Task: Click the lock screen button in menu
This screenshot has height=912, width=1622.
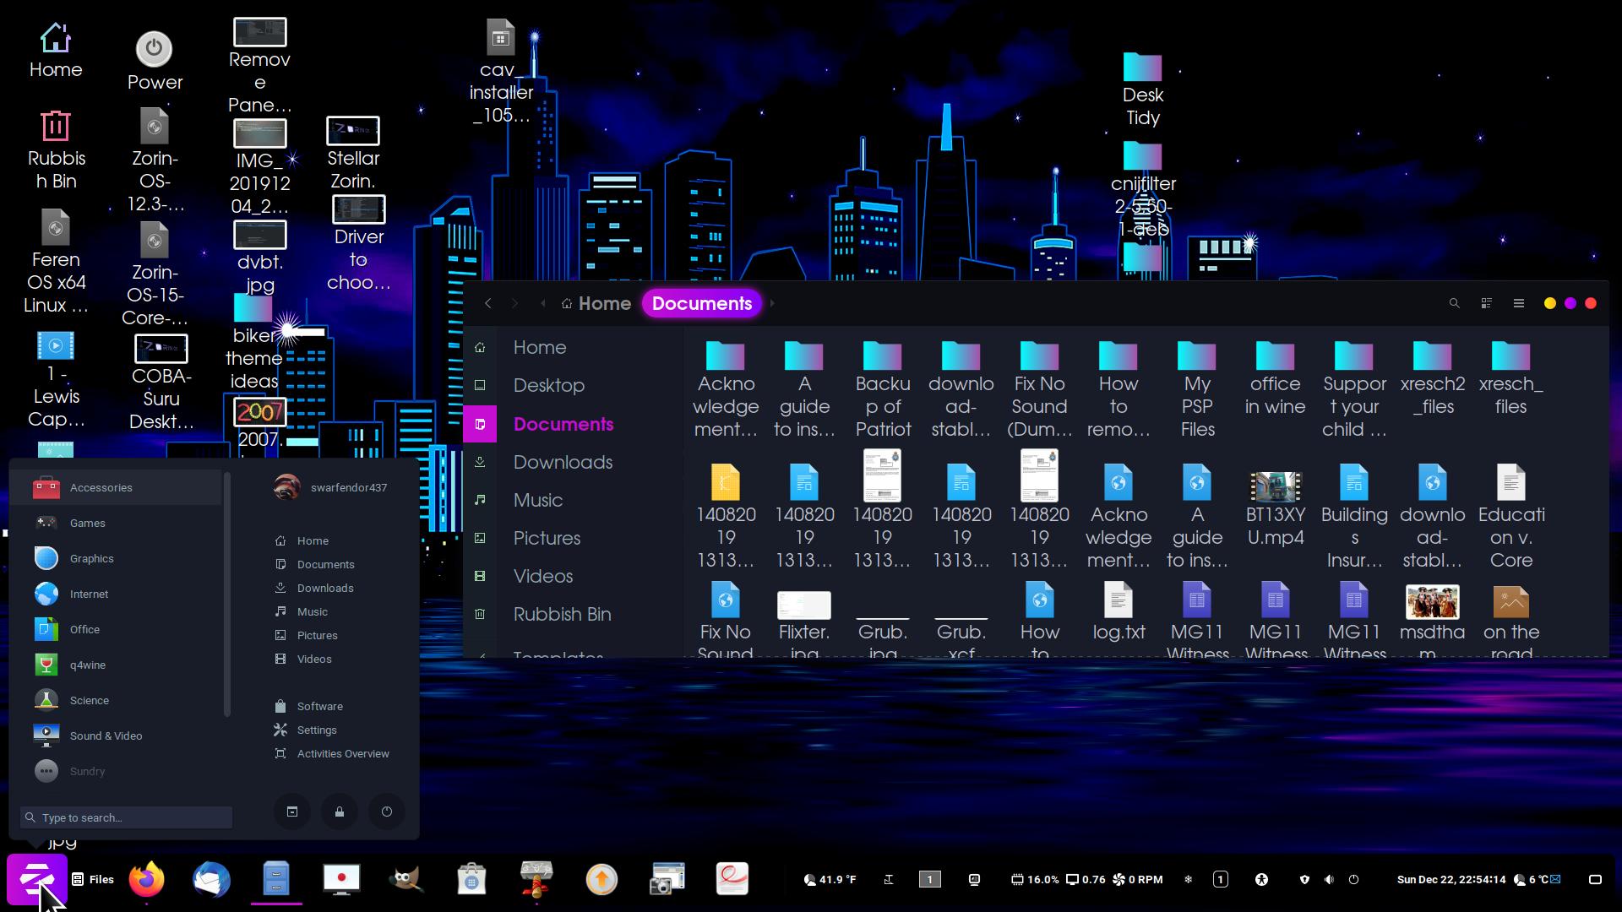Action: pyautogui.click(x=340, y=812)
